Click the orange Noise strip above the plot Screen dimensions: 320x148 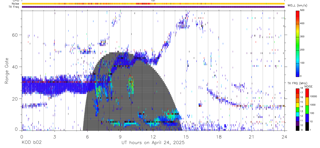(x=153, y=4)
